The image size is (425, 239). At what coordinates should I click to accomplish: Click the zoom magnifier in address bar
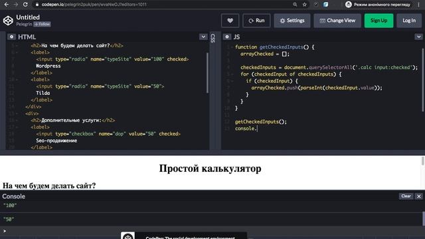click(295, 5)
